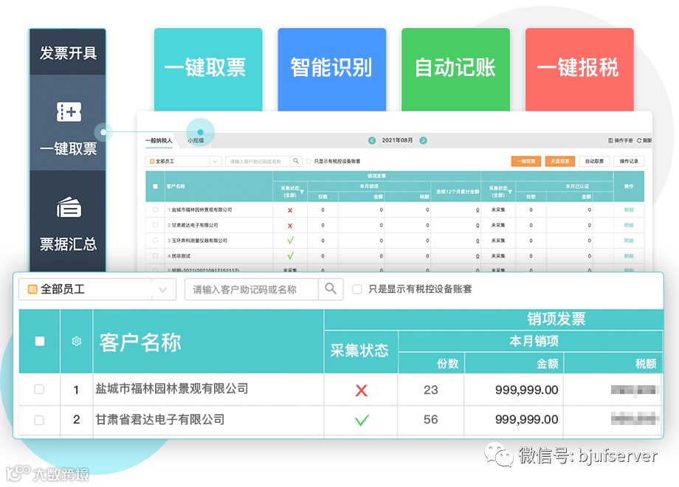Check row 1 盐城市福林园林景观有限公司 in enlarged table
Viewport: 679px width, 487px height.
click(39, 389)
